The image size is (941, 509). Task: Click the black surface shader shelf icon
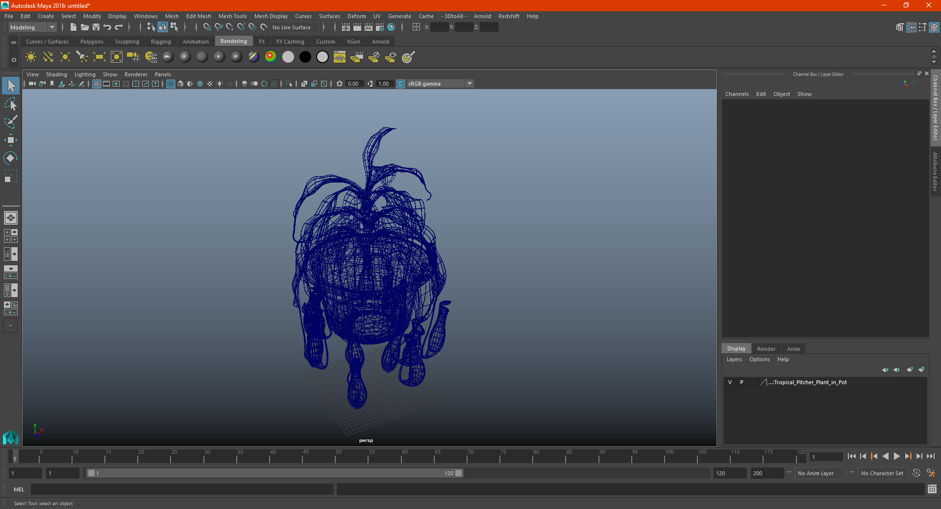[305, 57]
